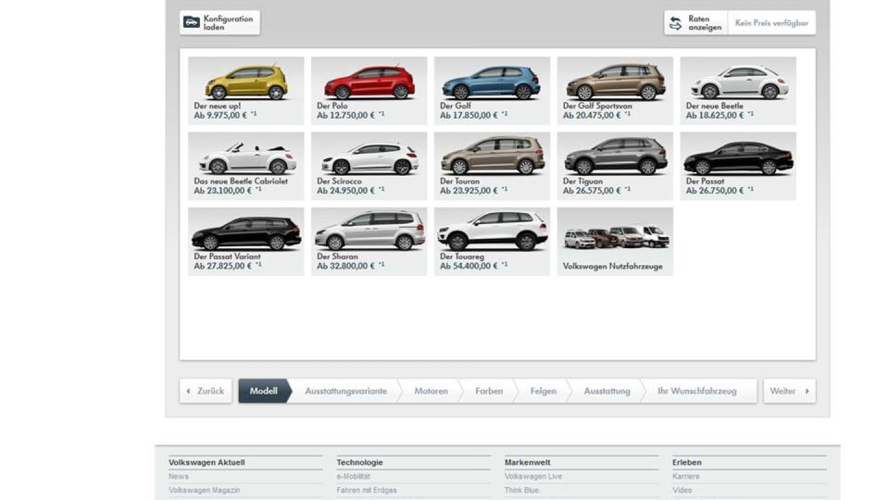Open the News link in the footer

(177, 476)
